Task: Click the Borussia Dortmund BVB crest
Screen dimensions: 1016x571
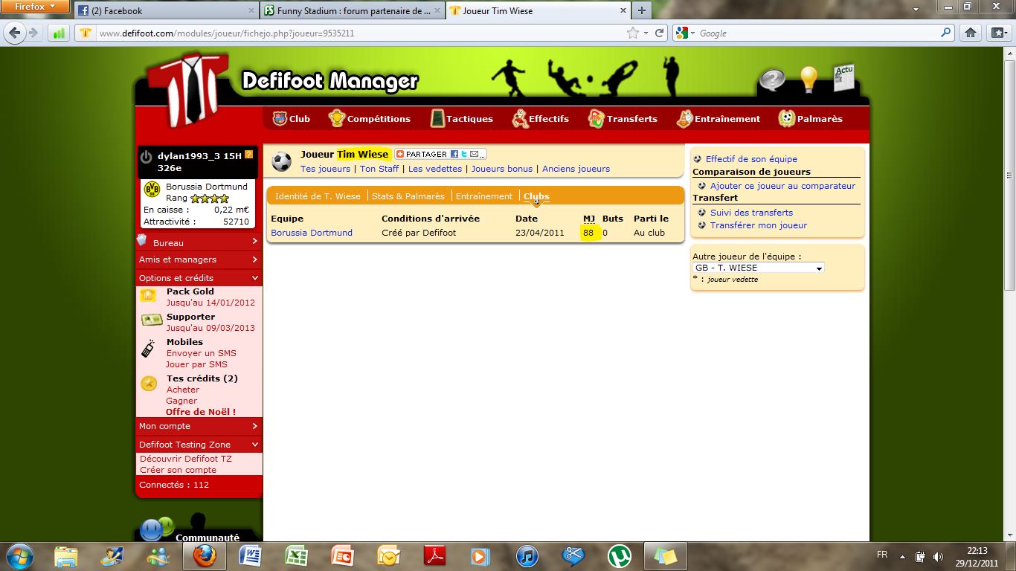Action: [x=152, y=189]
